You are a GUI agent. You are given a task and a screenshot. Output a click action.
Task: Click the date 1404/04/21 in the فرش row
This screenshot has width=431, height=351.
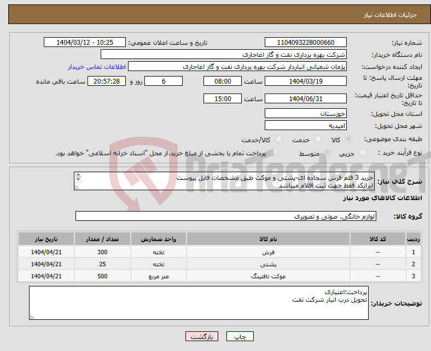pyautogui.click(x=46, y=252)
